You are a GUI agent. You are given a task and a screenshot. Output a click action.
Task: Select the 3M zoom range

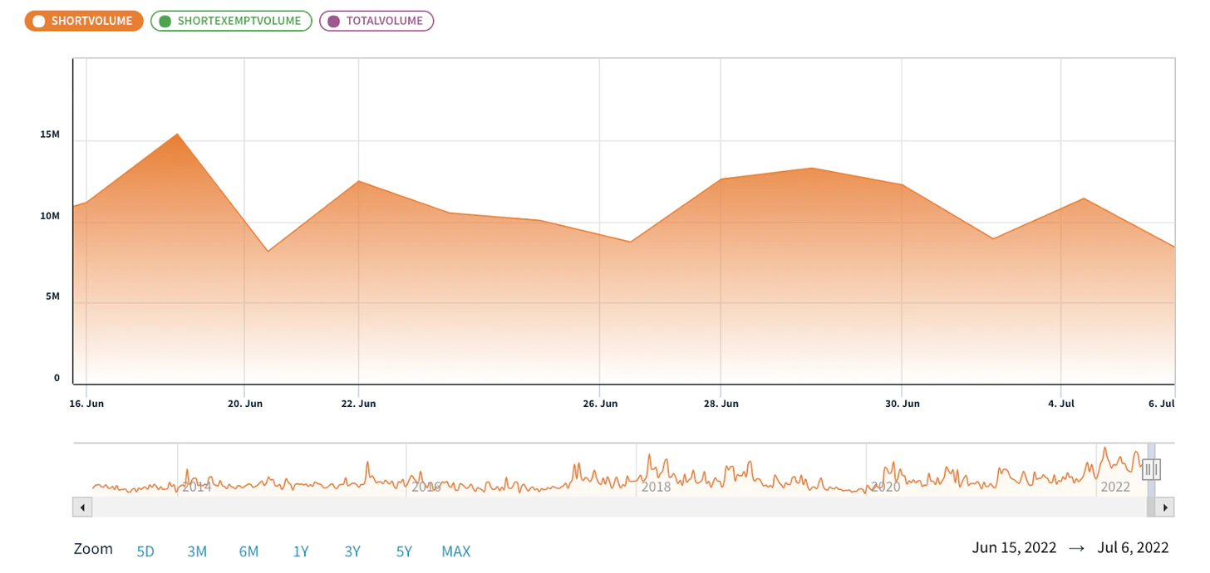click(197, 551)
